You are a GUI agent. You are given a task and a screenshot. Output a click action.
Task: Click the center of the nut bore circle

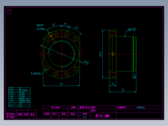coord(61,54)
